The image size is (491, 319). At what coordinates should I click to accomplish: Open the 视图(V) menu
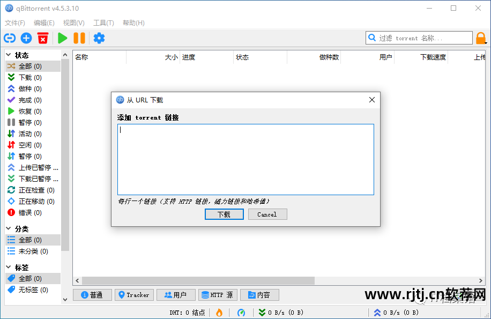(73, 23)
